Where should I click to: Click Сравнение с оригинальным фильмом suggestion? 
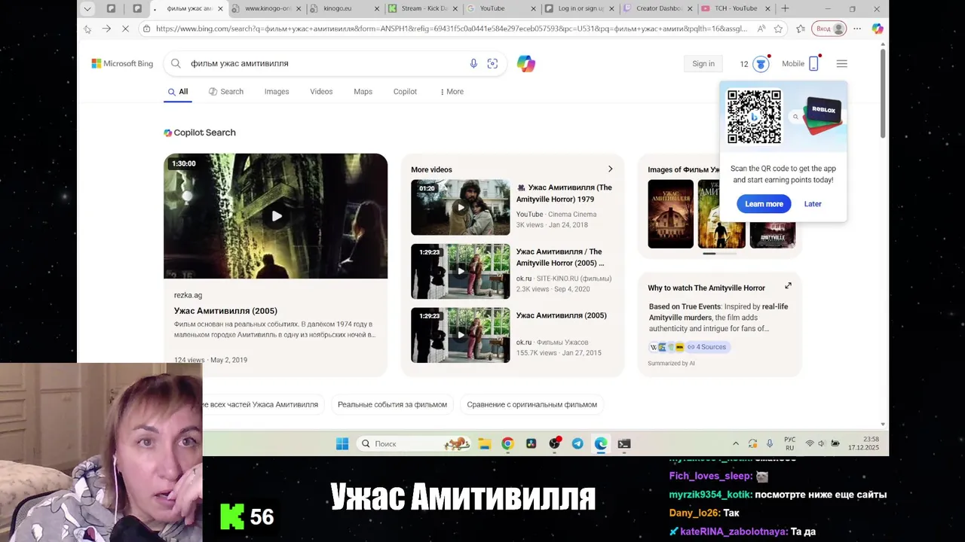pyautogui.click(x=532, y=404)
